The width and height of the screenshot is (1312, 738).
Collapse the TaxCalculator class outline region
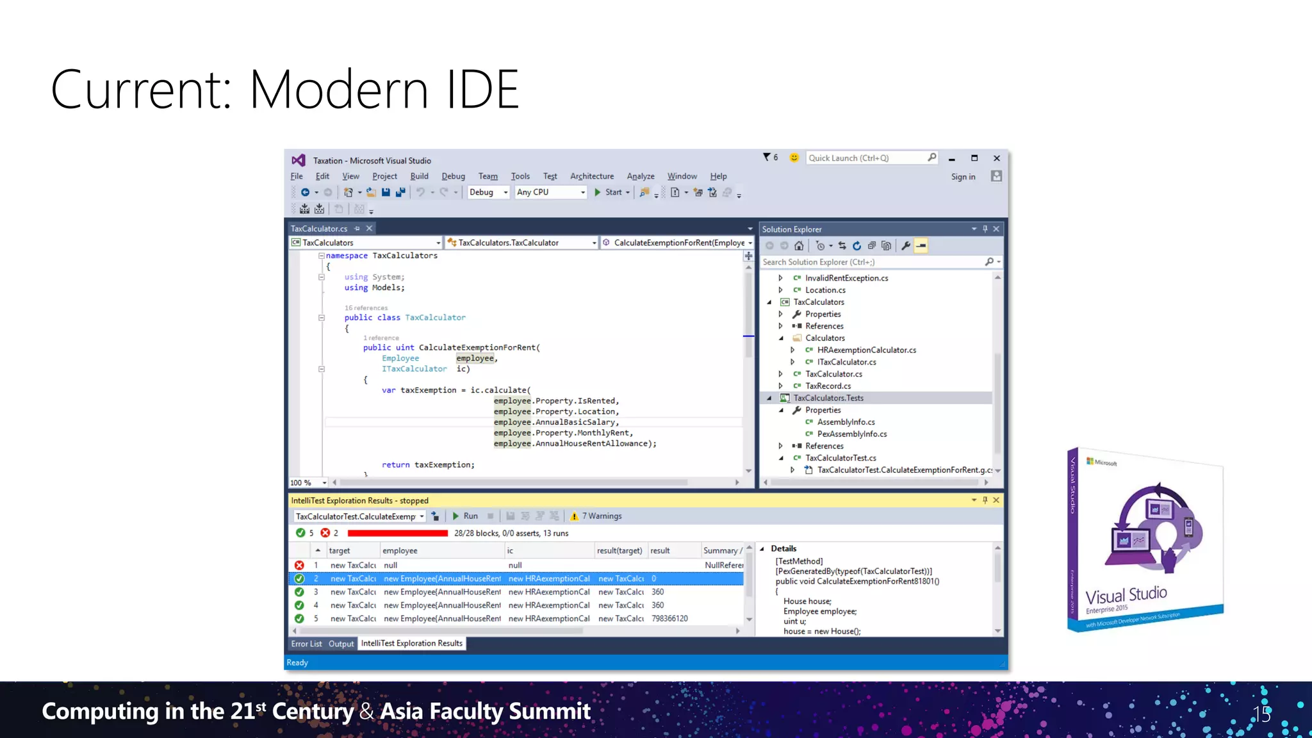click(322, 318)
